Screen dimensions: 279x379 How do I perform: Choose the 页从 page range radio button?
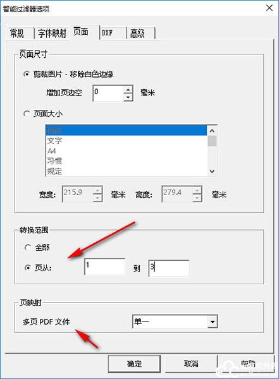click(x=28, y=268)
